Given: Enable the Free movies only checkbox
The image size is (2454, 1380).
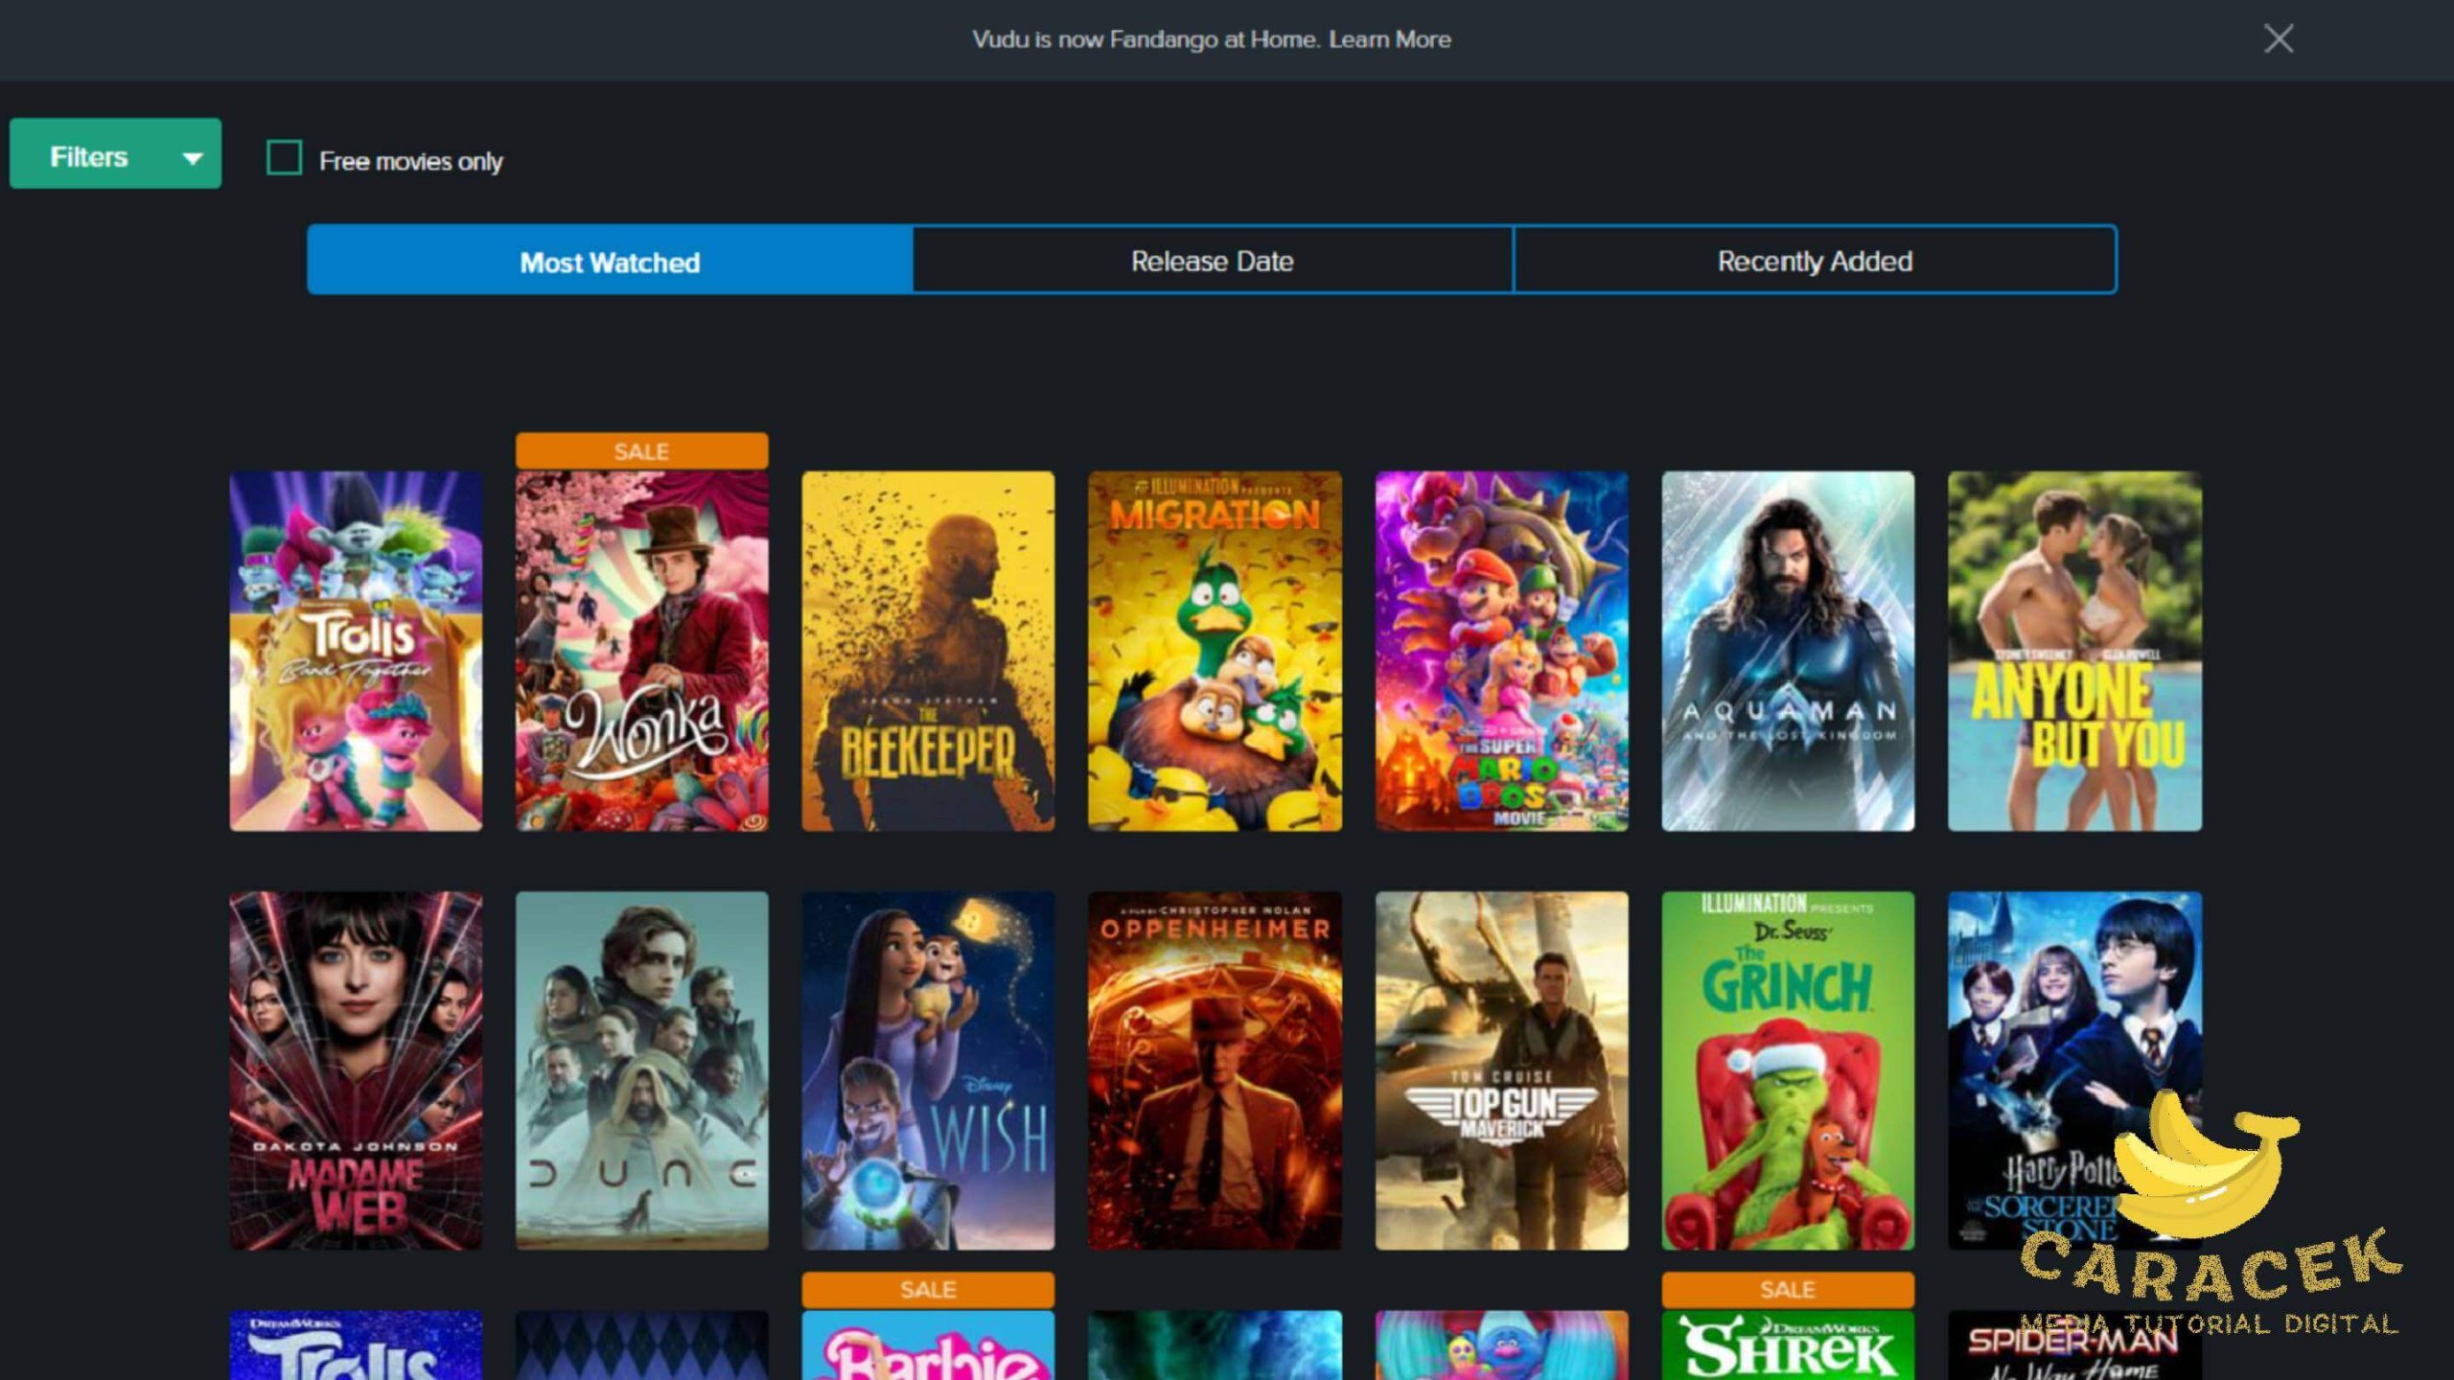Looking at the screenshot, I should tap(283, 160).
